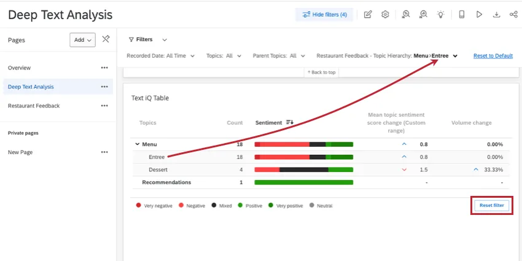Unpin the Pages panel with pin icon
522x261 pixels.
click(106, 39)
